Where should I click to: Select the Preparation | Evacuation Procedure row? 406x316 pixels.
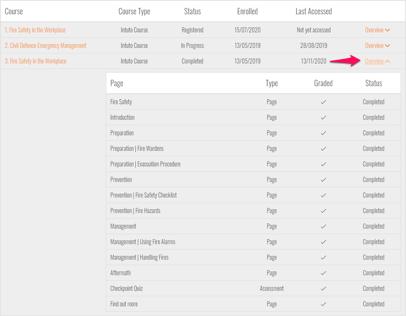pos(145,164)
